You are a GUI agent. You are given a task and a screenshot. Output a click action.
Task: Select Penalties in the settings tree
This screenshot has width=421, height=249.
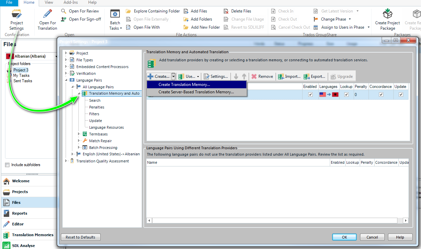(x=97, y=107)
